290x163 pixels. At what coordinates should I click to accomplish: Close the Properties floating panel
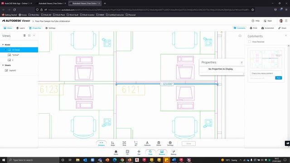point(242,62)
